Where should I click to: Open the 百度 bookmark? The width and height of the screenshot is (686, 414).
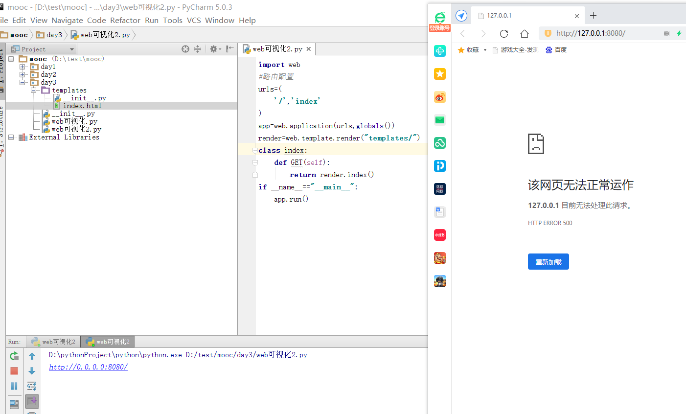click(x=556, y=50)
